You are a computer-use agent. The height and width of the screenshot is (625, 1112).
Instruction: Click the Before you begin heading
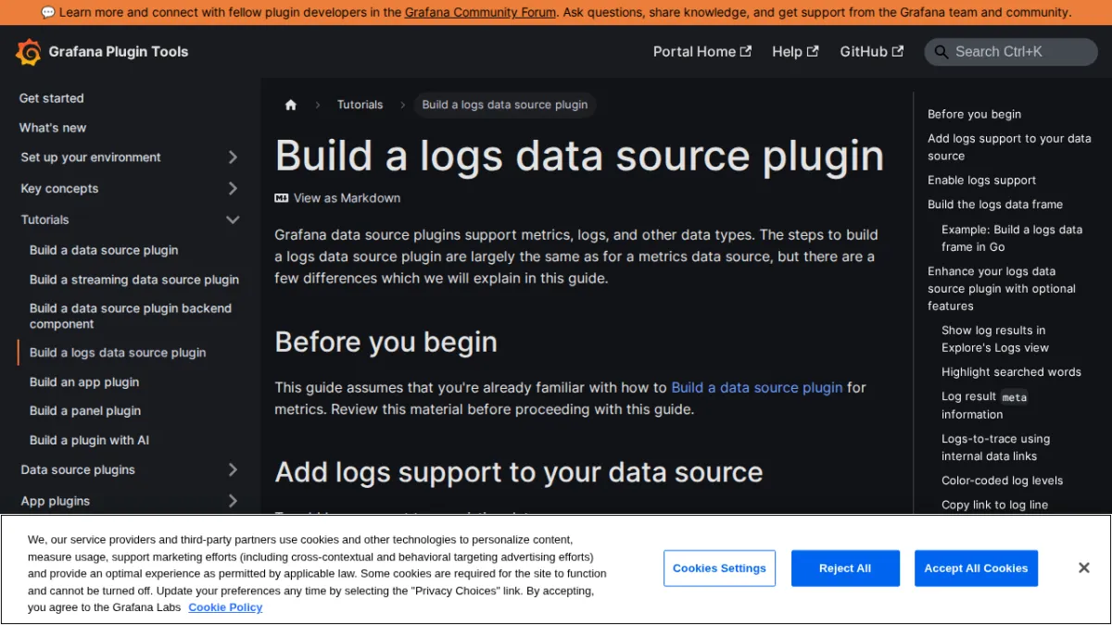pyautogui.click(x=386, y=343)
